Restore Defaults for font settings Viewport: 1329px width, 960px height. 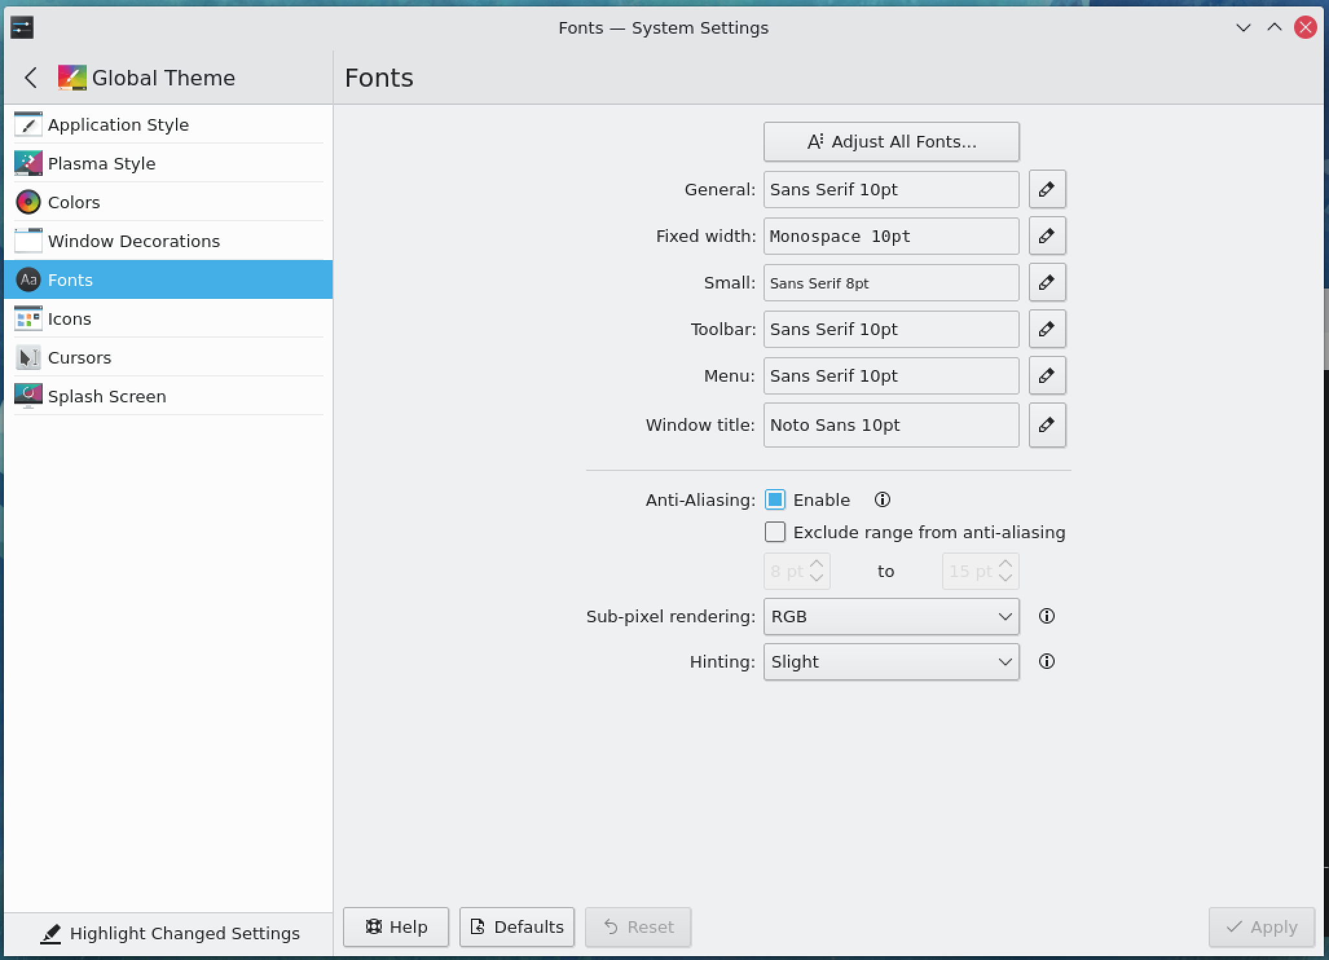[x=517, y=927]
